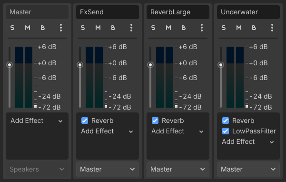The width and height of the screenshot is (286, 182).
Task: Click the FxSend bus VU meter
Action: pos(94,77)
